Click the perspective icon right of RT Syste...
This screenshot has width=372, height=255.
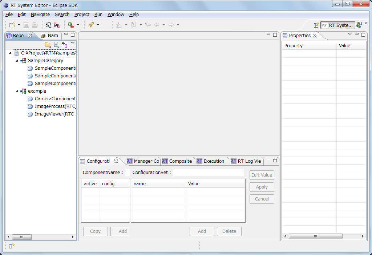[x=359, y=25]
